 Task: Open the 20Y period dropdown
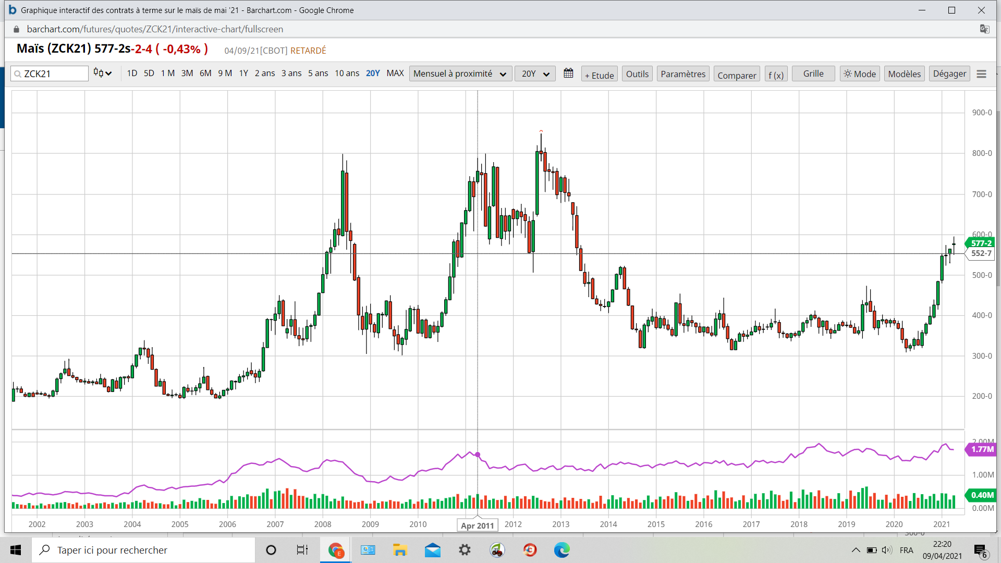point(535,74)
